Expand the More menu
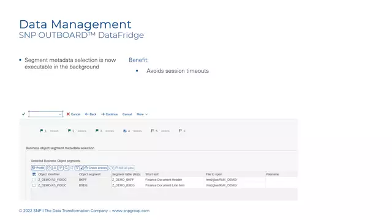 coord(142,114)
